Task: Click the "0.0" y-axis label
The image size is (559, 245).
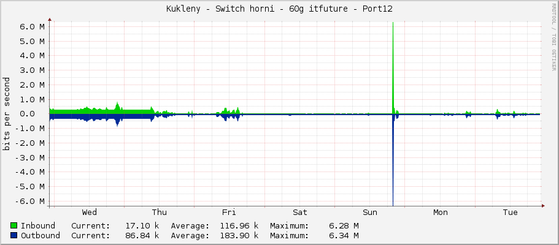Action: (x=28, y=114)
